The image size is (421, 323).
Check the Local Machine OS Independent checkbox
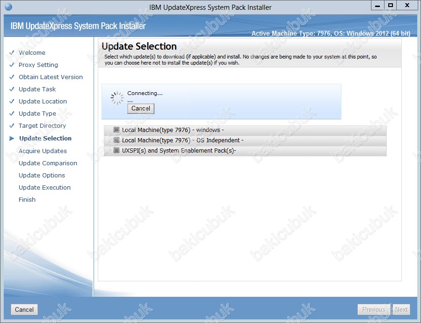coord(116,140)
